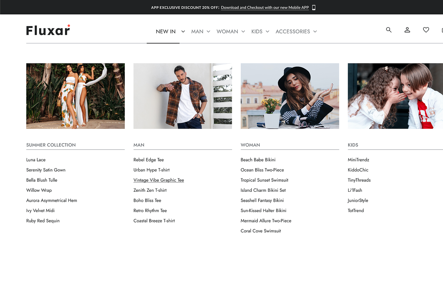Expand the NEW IN chevron
This screenshot has width=443, height=295.
[183, 31]
